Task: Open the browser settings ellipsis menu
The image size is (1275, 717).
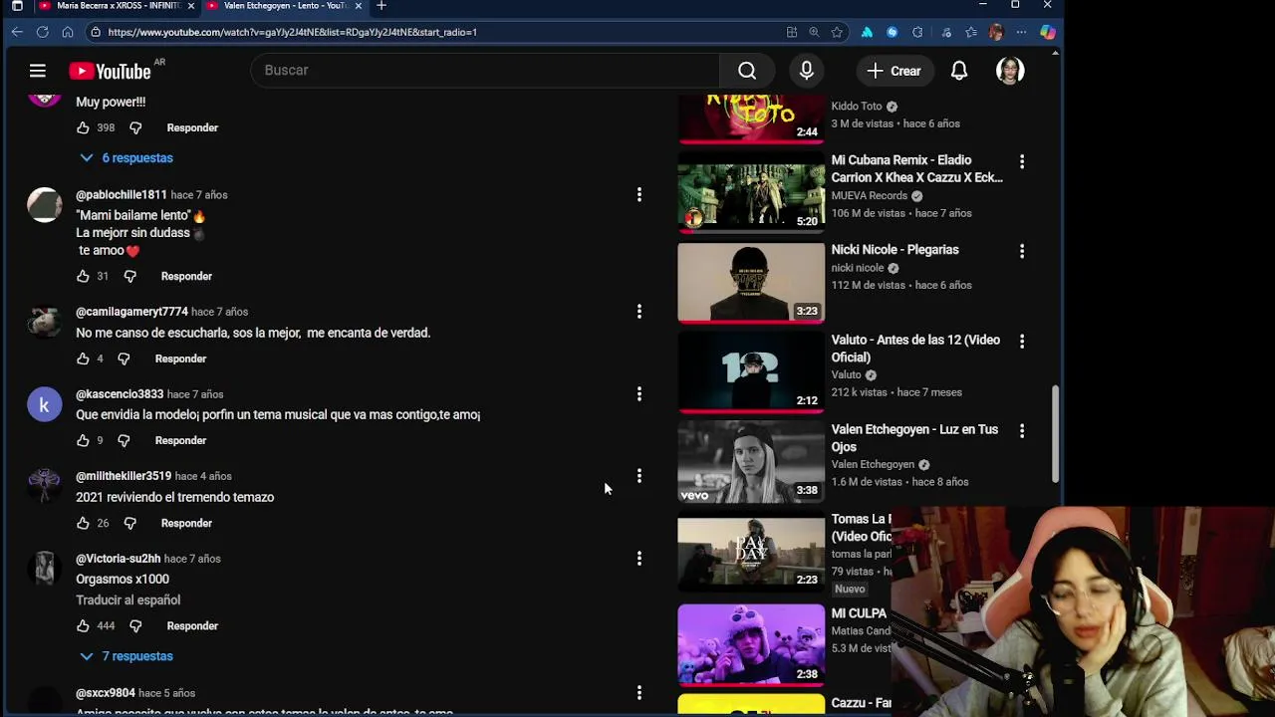Action: [1021, 32]
